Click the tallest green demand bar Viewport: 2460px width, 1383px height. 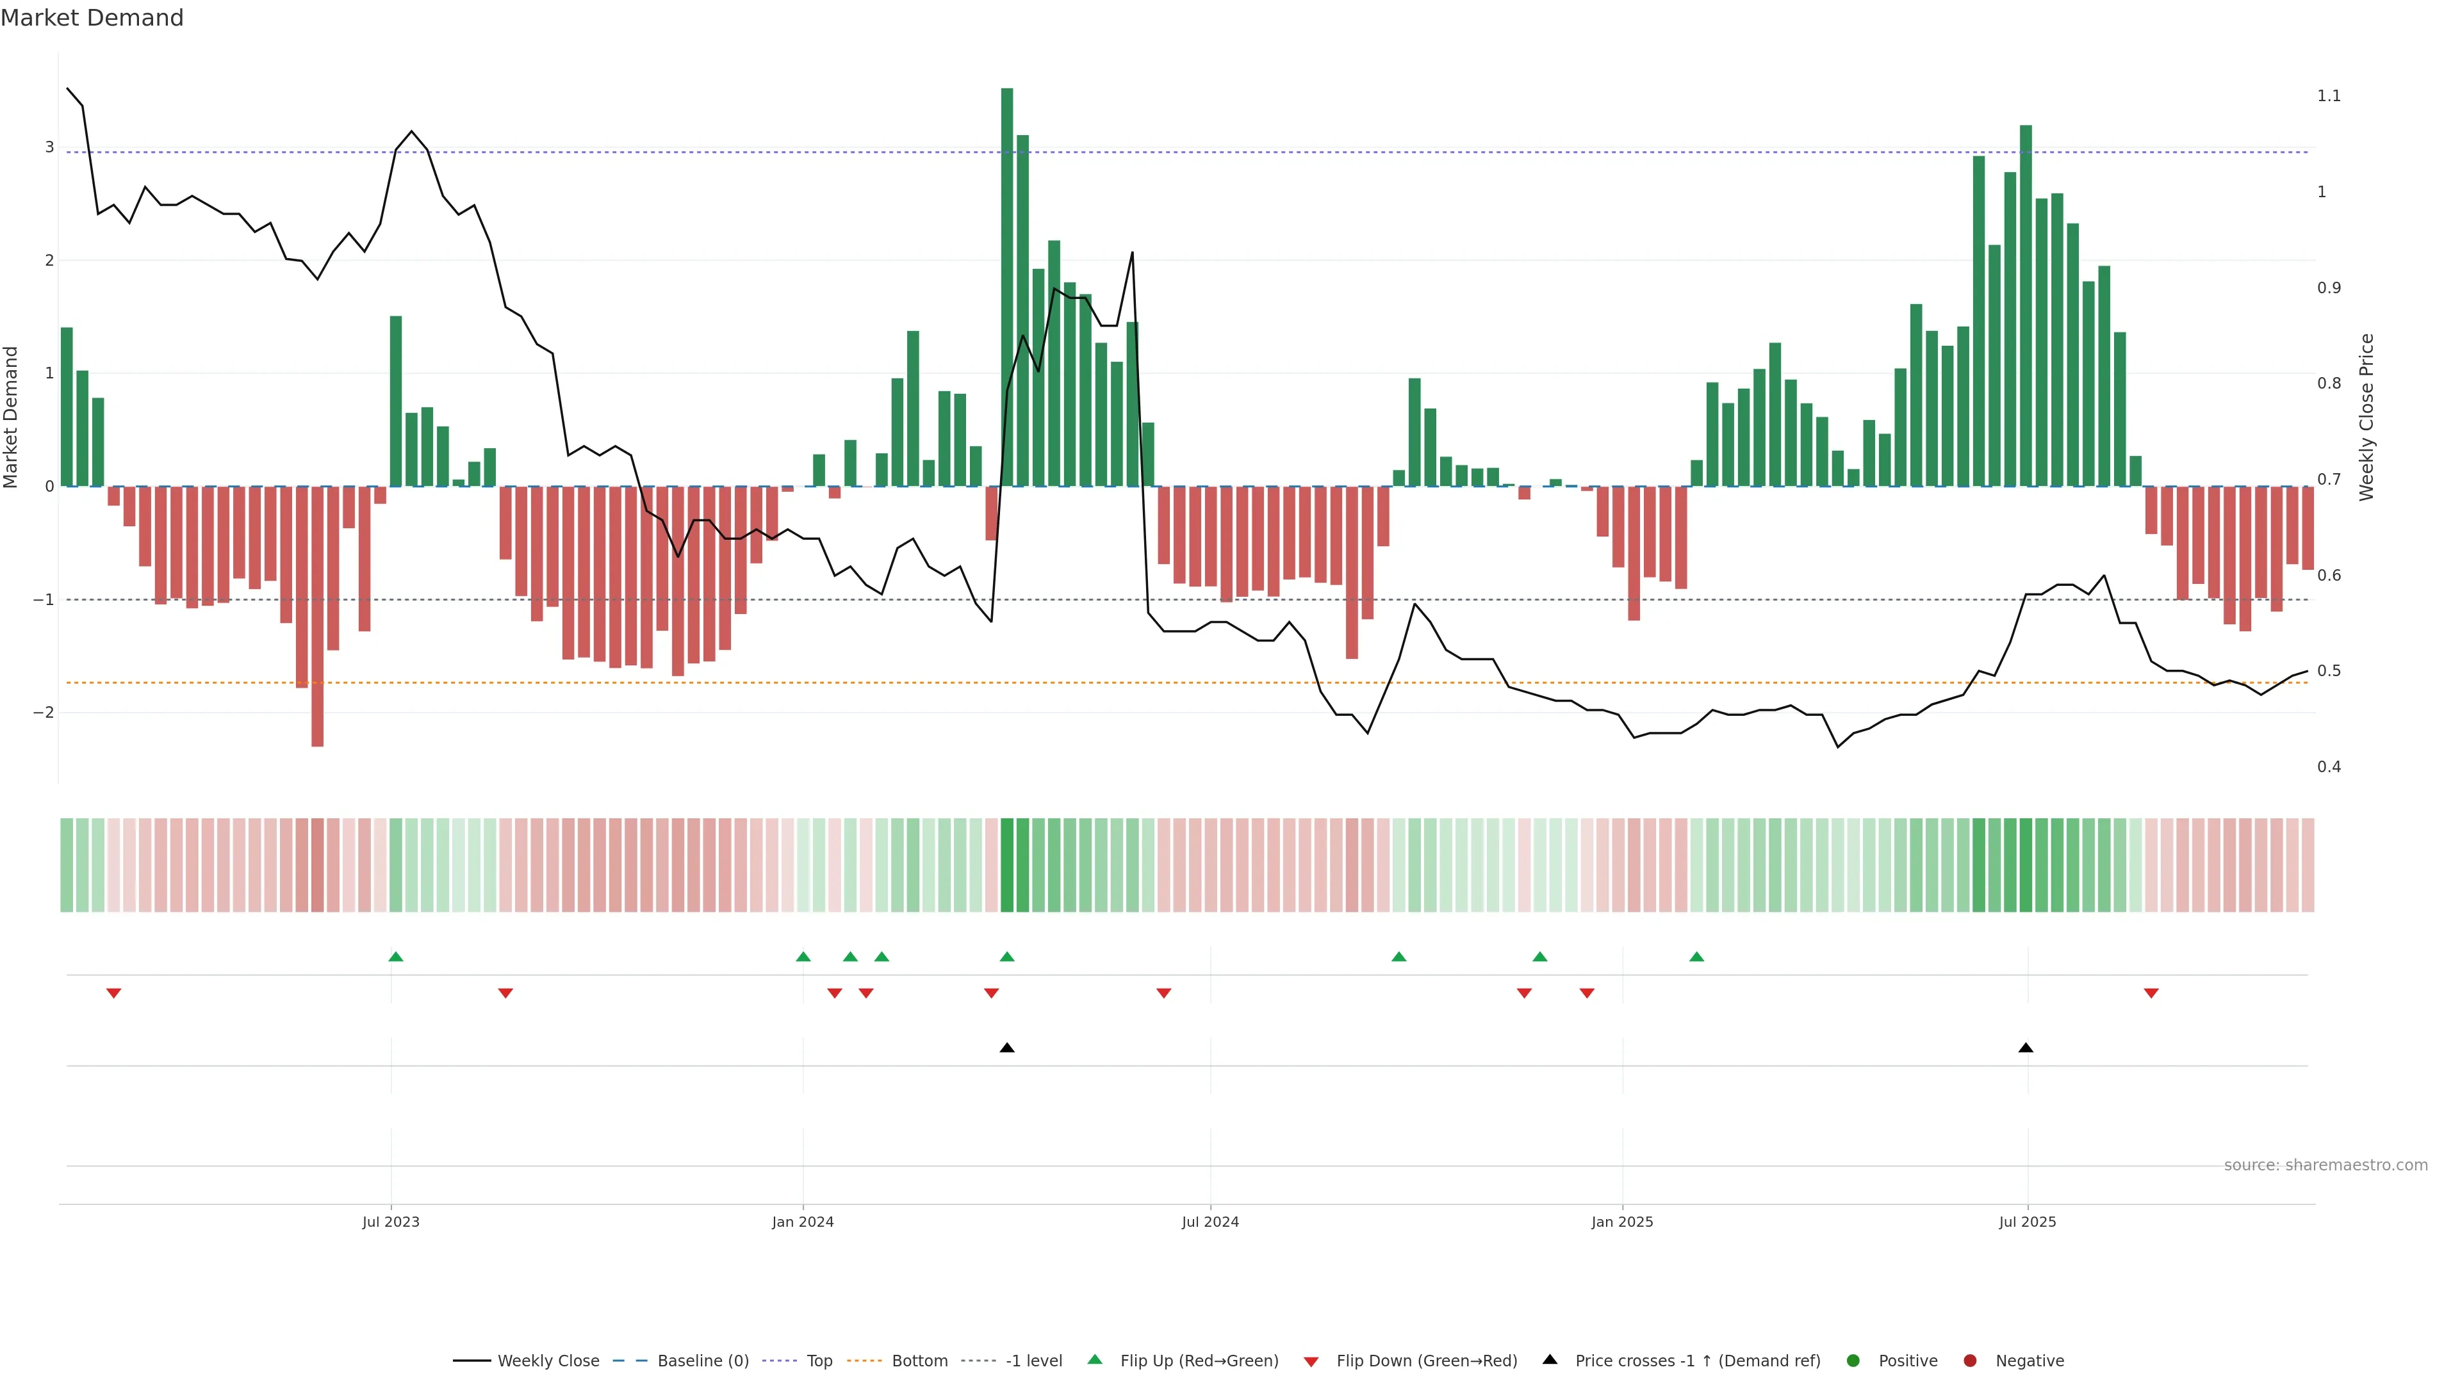click(x=1006, y=286)
